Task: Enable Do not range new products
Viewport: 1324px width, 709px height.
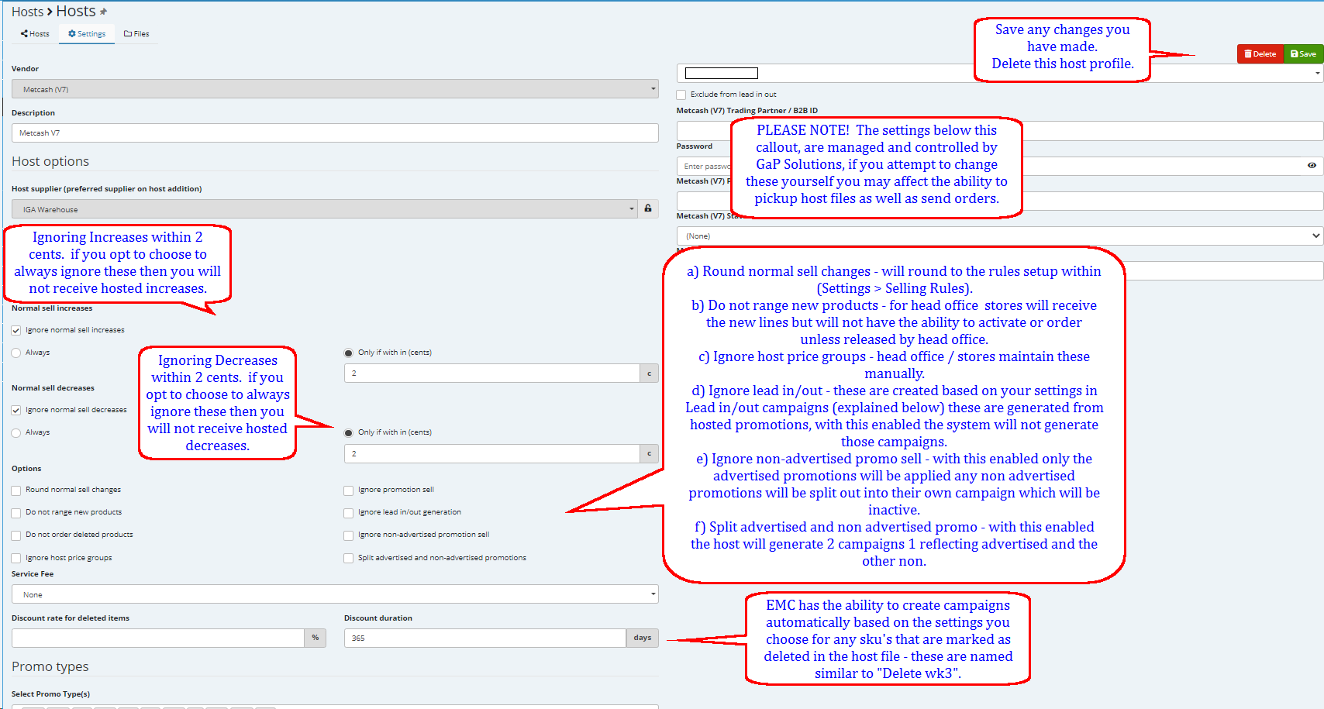Action: (x=16, y=513)
